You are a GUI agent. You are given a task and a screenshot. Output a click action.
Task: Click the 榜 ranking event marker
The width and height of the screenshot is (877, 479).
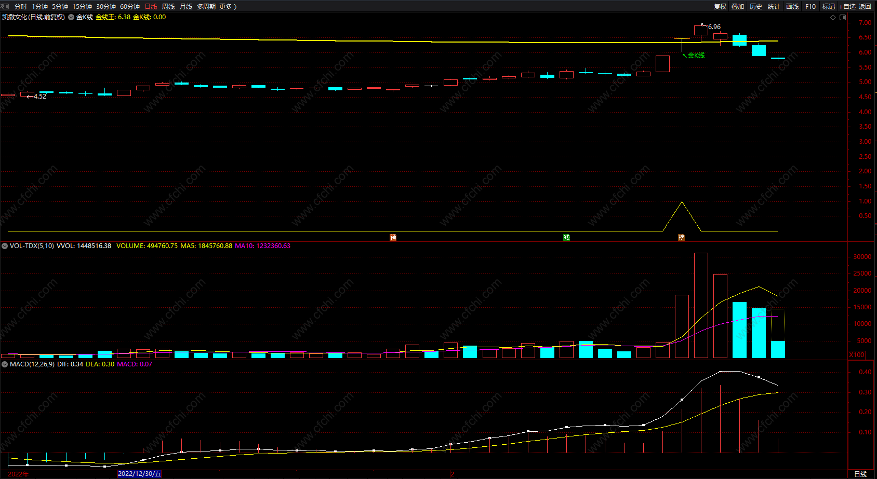point(682,237)
